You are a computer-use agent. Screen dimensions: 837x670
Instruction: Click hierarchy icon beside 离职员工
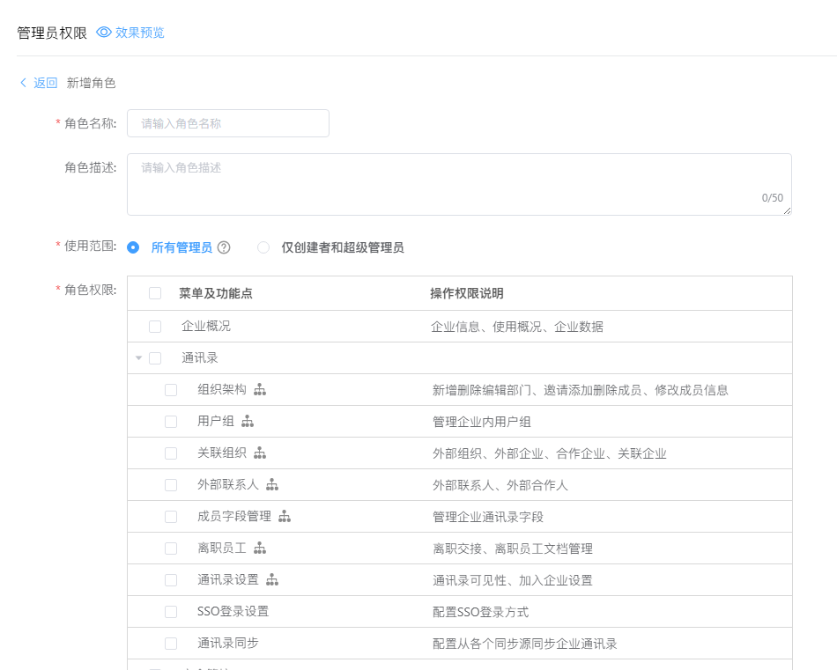[260, 549]
